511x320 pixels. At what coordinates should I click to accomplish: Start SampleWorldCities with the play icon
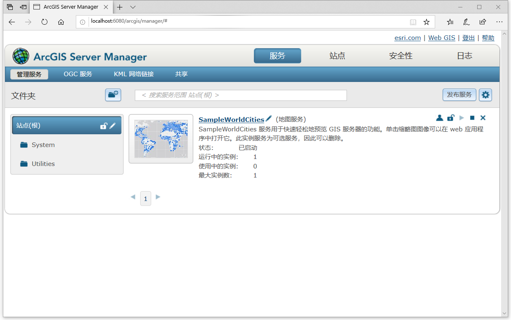[x=462, y=118]
